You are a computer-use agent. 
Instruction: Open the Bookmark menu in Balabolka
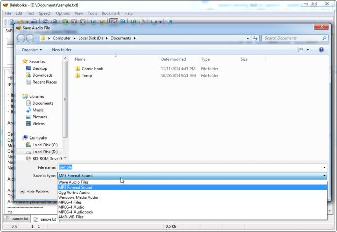click(x=110, y=13)
